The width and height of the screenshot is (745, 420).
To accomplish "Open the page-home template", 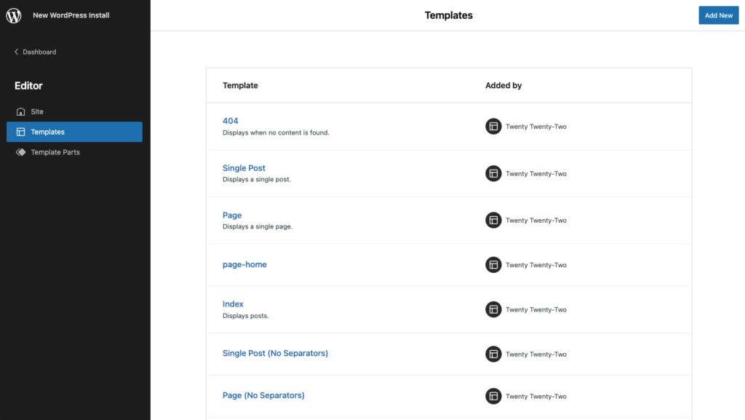I will click(x=244, y=264).
